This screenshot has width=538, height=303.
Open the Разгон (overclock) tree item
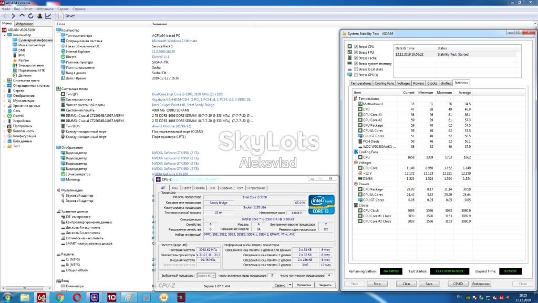(x=24, y=60)
